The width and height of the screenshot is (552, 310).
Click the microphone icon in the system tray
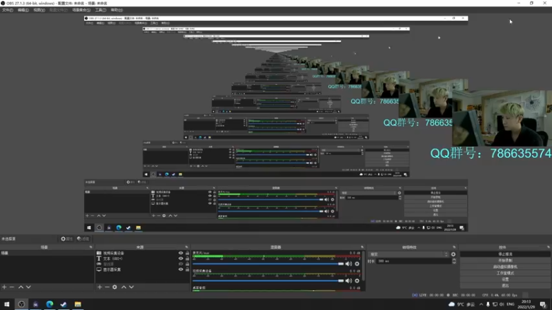tap(488, 304)
